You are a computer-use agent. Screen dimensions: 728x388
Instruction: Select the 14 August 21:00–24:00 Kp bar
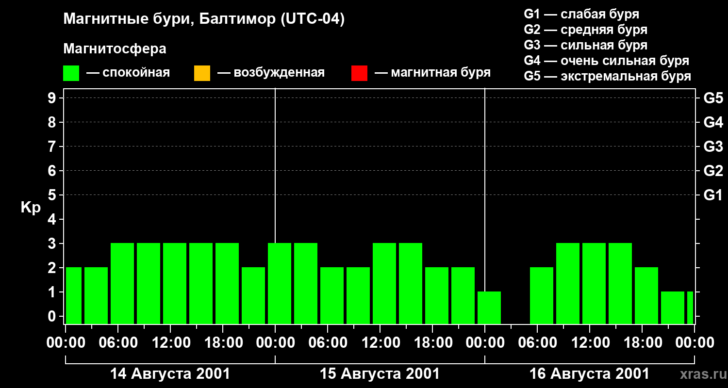click(x=253, y=295)
